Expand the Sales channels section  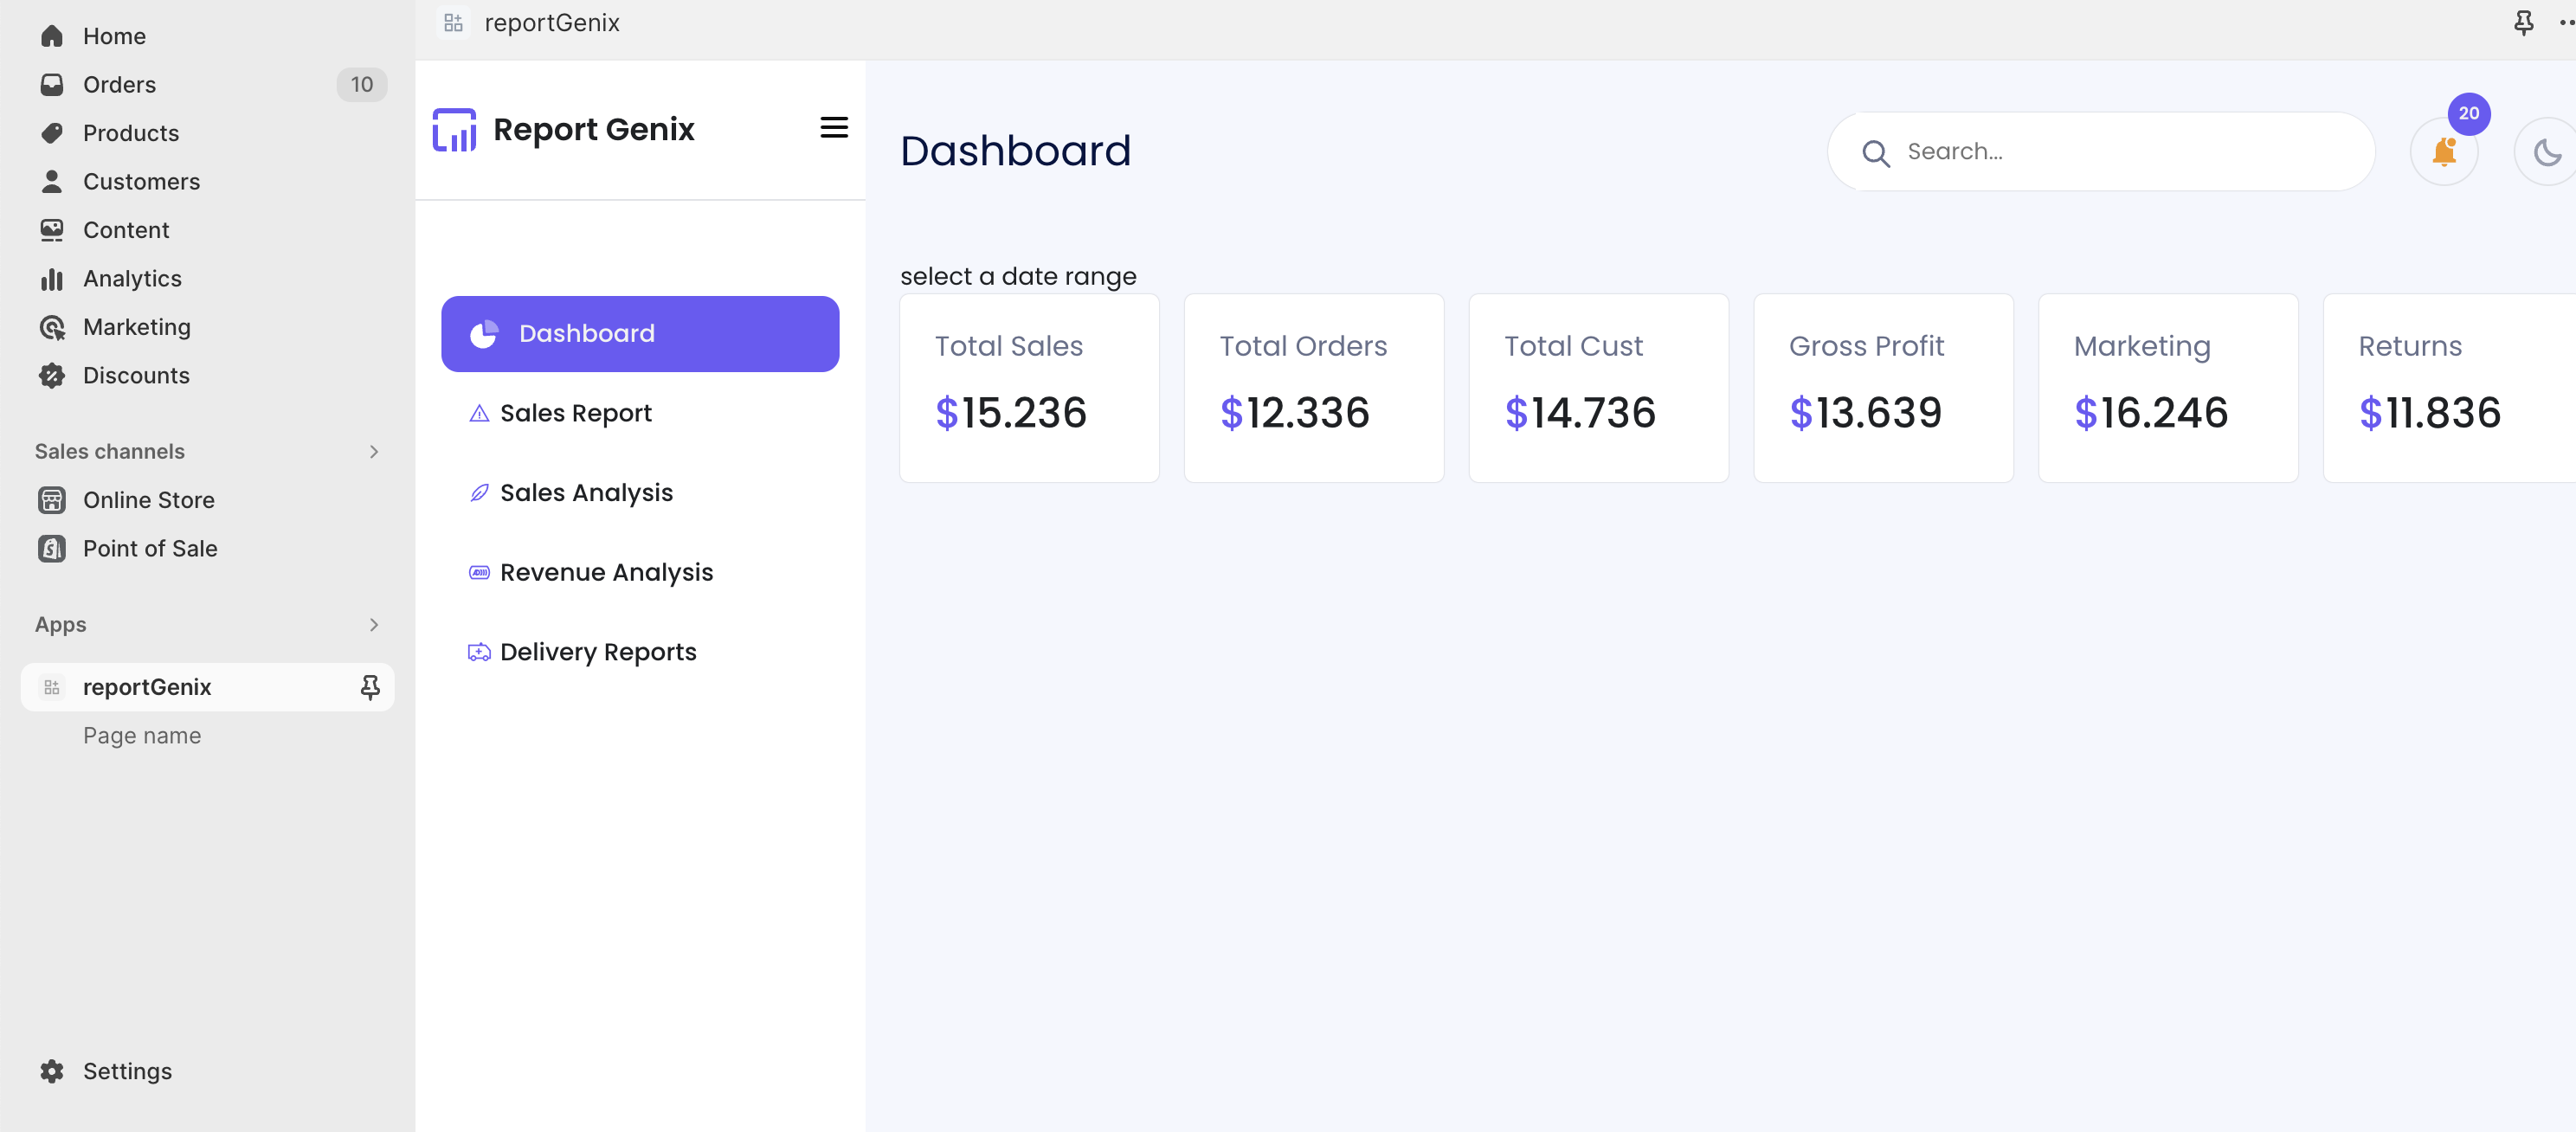point(374,452)
